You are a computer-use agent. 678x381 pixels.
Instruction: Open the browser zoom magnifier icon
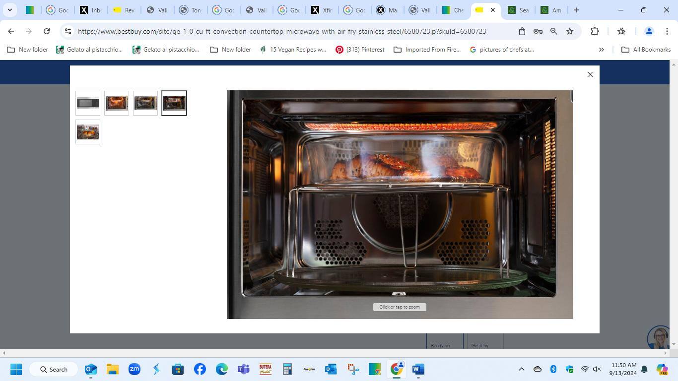553,31
